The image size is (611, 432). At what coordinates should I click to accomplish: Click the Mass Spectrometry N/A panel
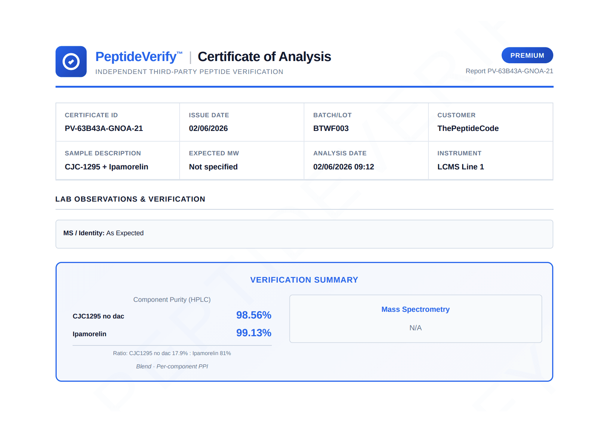[415, 319]
